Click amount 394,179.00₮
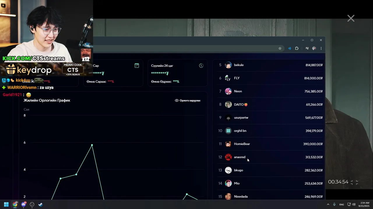 314,131
